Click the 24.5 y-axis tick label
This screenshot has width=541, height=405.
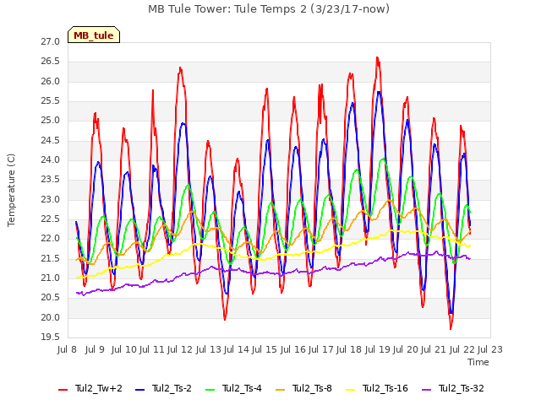click(51, 141)
